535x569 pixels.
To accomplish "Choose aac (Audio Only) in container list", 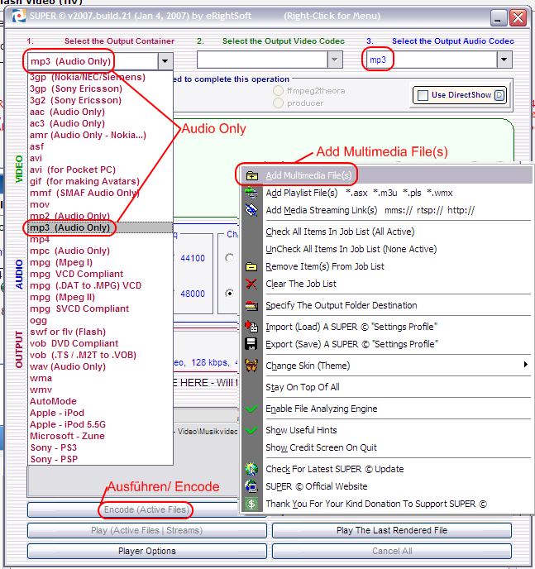I will click(x=101, y=112).
